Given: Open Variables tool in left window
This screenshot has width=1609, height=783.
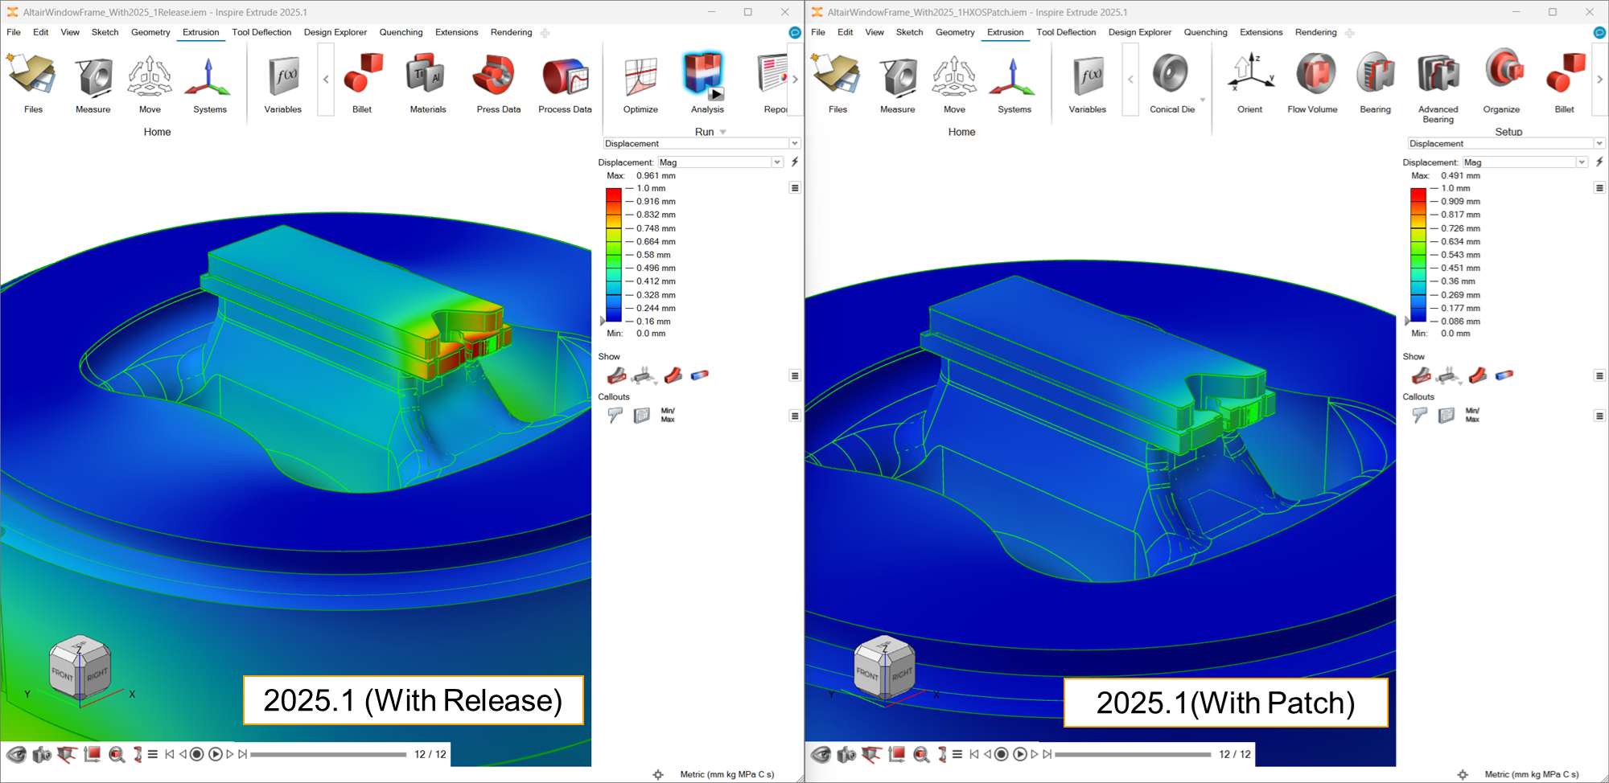Looking at the screenshot, I should point(283,83).
